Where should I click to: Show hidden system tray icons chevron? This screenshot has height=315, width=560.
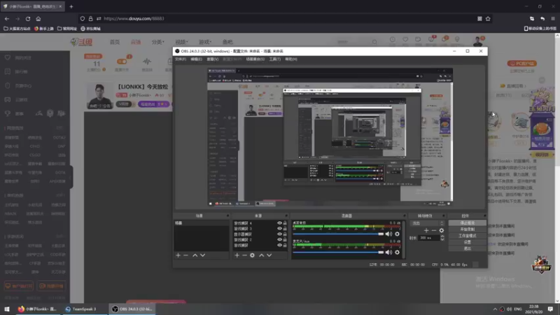pyautogui.click(x=495, y=309)
